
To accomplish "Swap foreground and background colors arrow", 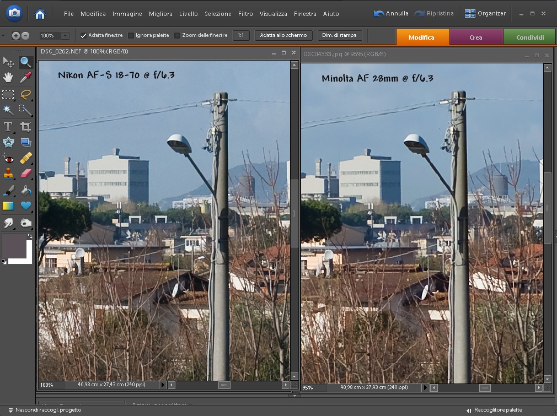I will (30, 236).
